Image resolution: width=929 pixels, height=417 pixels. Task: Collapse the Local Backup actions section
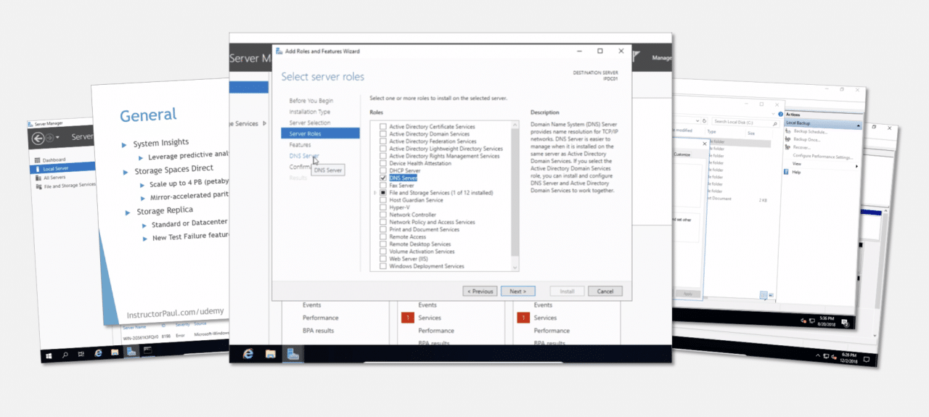(857, 125)
